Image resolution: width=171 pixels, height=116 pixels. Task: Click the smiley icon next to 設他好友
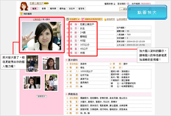click(105, 19)
